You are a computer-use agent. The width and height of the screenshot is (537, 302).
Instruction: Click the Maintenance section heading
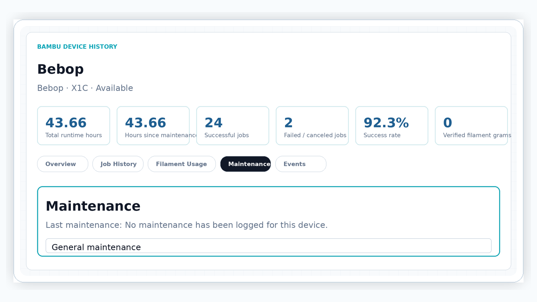pos(93,206)
